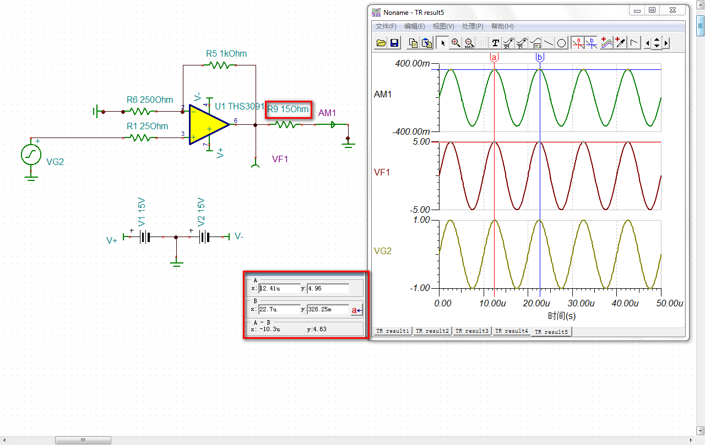Click the right arrow toolbar button

click(x=666, y=43)
